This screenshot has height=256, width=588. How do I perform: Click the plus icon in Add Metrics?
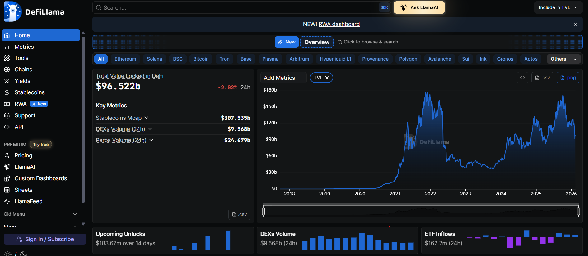tap(301, 78)
